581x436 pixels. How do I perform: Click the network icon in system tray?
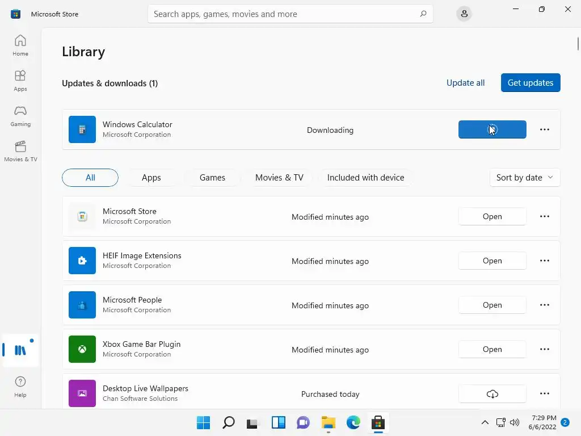coord(500,422)
